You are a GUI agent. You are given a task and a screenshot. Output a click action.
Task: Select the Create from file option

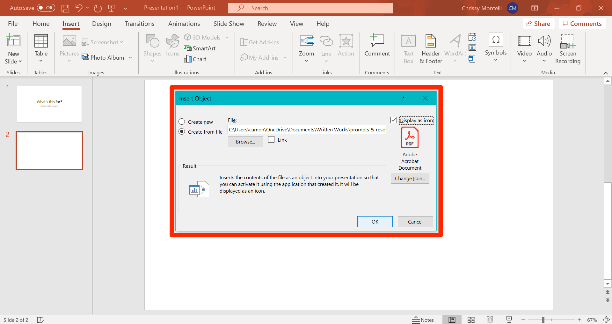pyautogui.click(x=182, y=132)
